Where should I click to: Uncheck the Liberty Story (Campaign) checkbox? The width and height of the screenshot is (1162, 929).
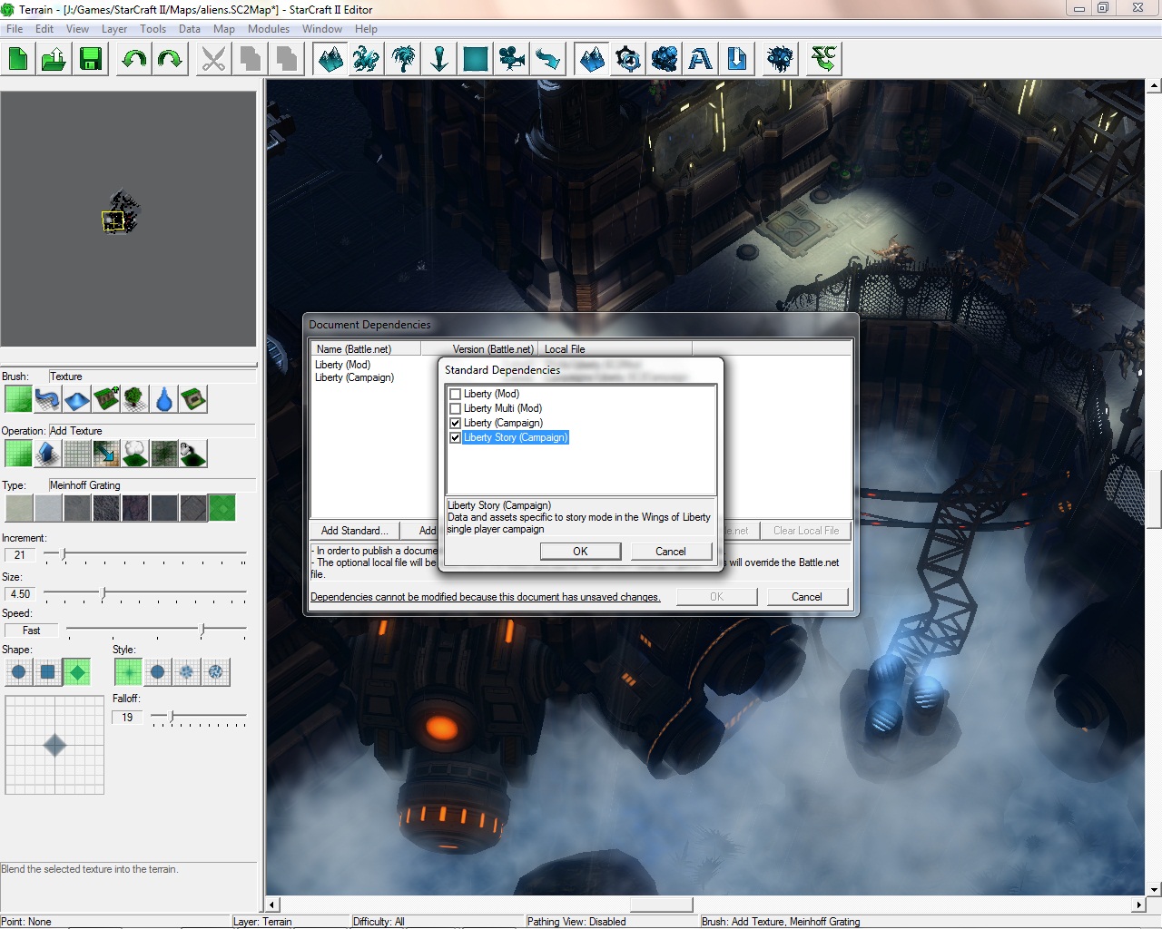[456, 437]
